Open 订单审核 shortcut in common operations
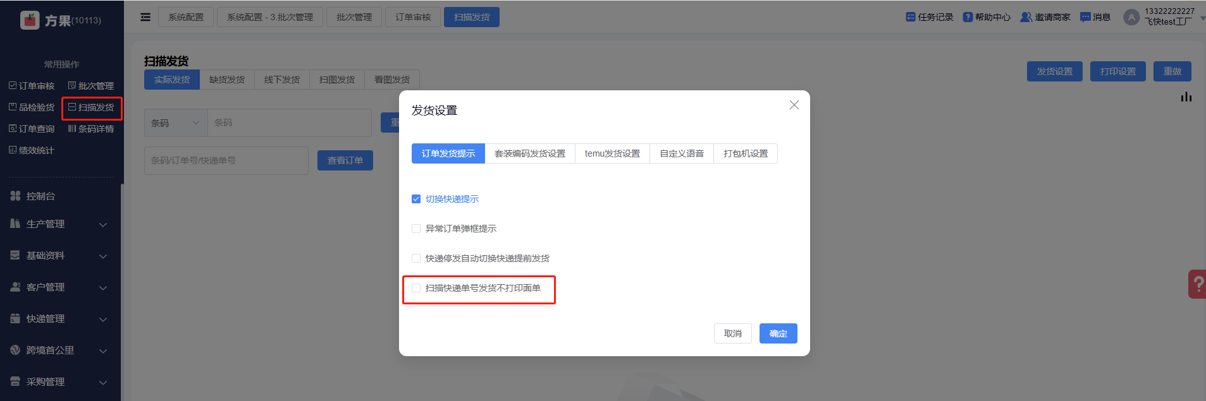This screenshot has height=401, width=1206. [32, 86]
